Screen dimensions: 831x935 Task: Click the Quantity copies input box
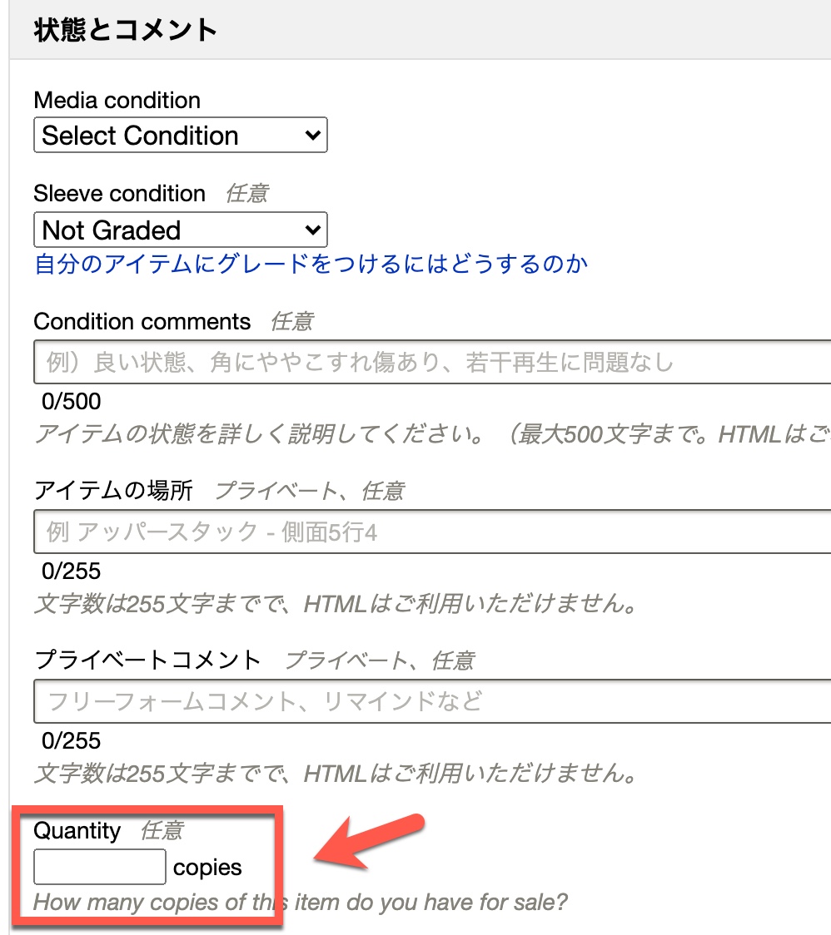pos(100,867)
